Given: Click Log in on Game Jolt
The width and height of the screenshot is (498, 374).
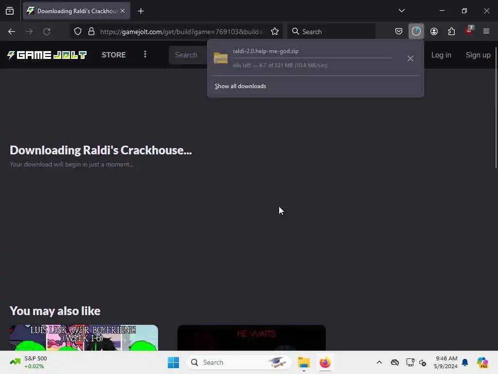Looking at the screenshot, I should tap(441, 55).
